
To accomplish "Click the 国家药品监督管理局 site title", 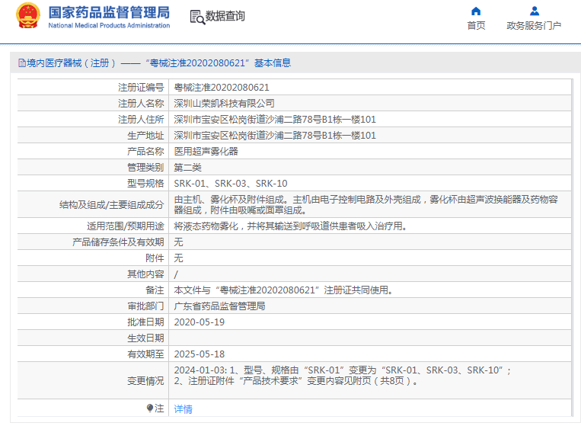I will tap(109, 12).
